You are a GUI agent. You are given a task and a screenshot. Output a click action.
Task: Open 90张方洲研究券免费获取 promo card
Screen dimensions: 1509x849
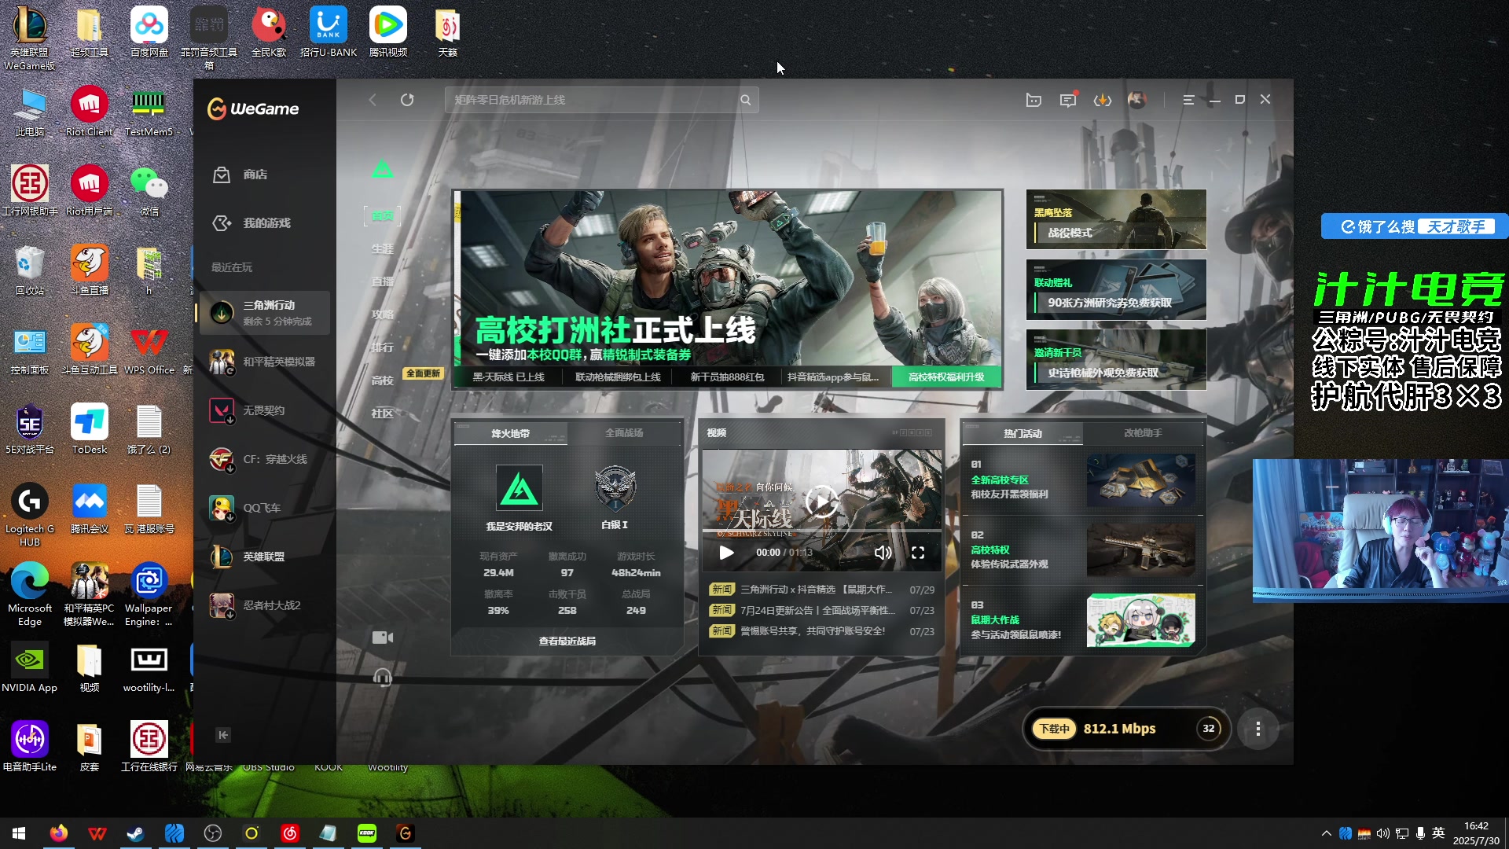(1116, 289)
